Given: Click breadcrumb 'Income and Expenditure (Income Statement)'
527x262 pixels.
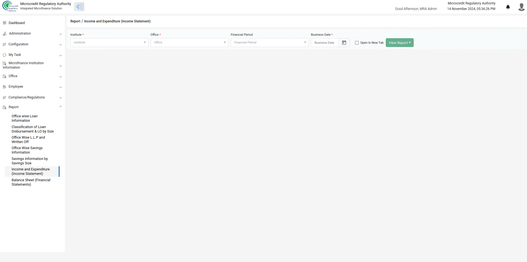Looking at the screenshot, I should tap(117, 21).
